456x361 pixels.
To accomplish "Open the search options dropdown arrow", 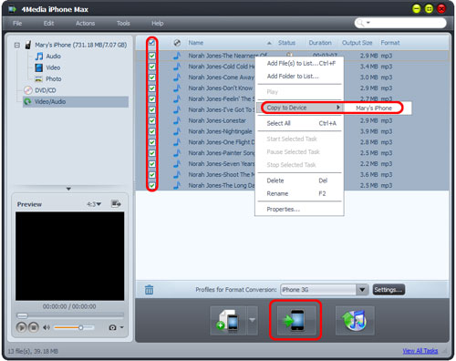I will point(368,23).
